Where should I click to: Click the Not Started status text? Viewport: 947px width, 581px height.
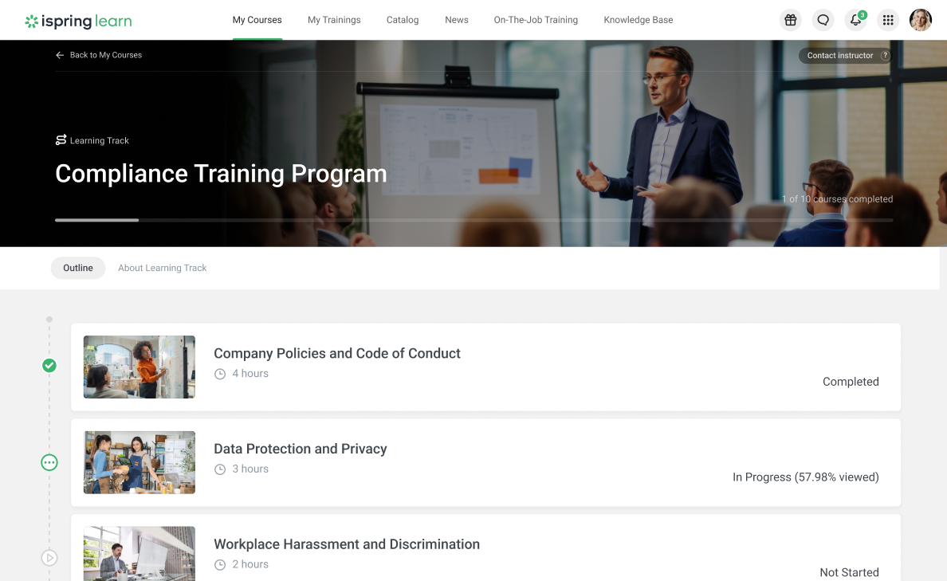pos(849,572)
